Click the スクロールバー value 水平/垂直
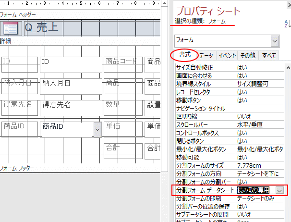Viewport: 291px width, 222px height. click(x=260, y=124)
